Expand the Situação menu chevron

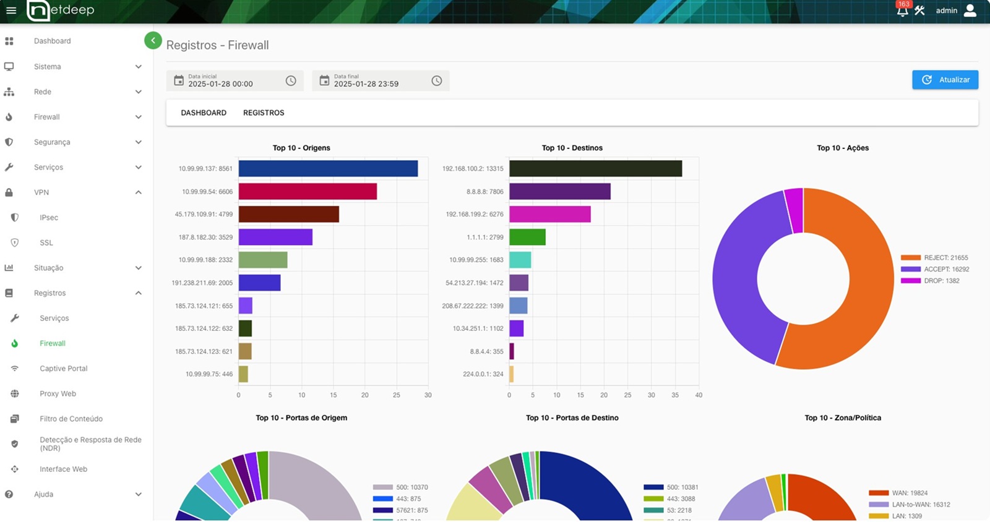[x=139, y=268]
